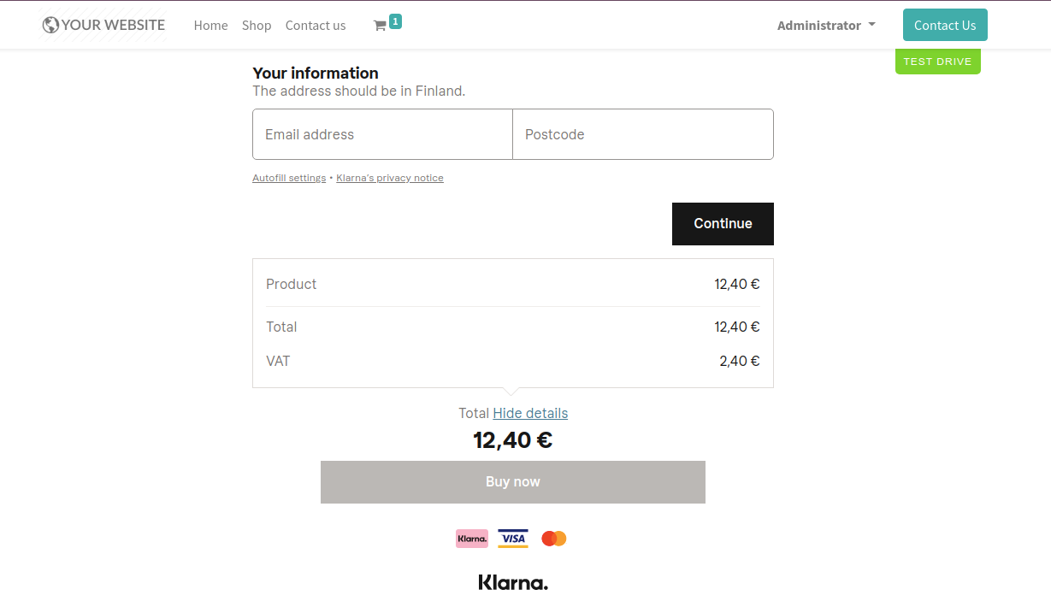
Task: Click the teal Contact Us button
Action: [945, 25]
